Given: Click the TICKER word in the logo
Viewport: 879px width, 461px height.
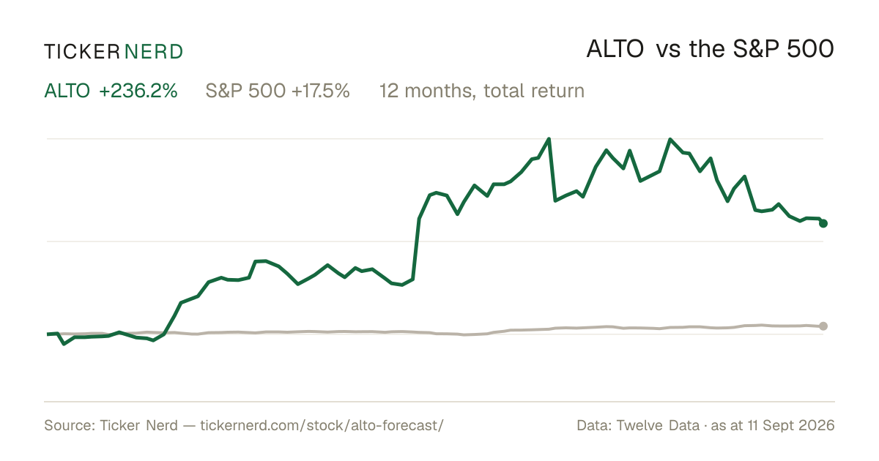Looking at the screenshot, I should pos(82,51).
